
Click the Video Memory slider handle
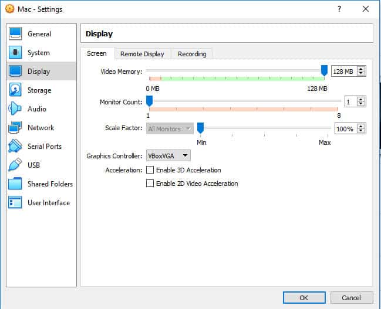324,70
